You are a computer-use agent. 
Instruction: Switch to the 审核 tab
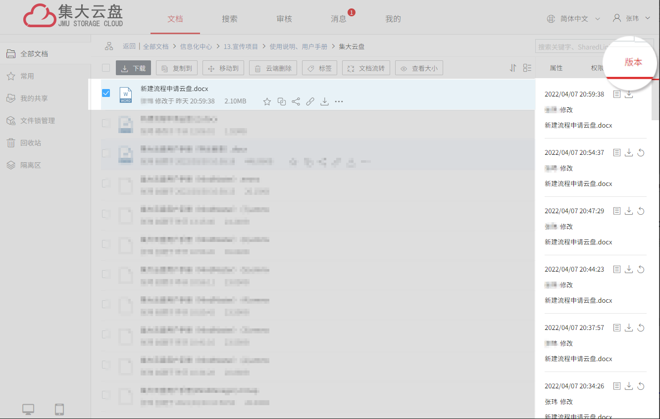point(284,19)
